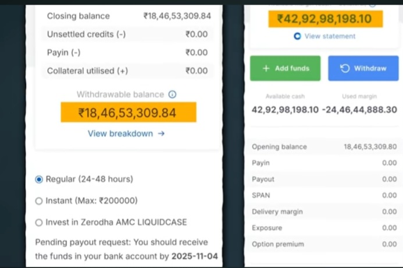
Task: Choose the Instant (Max: ₹200000) radio option
Action: coord(39,201)
